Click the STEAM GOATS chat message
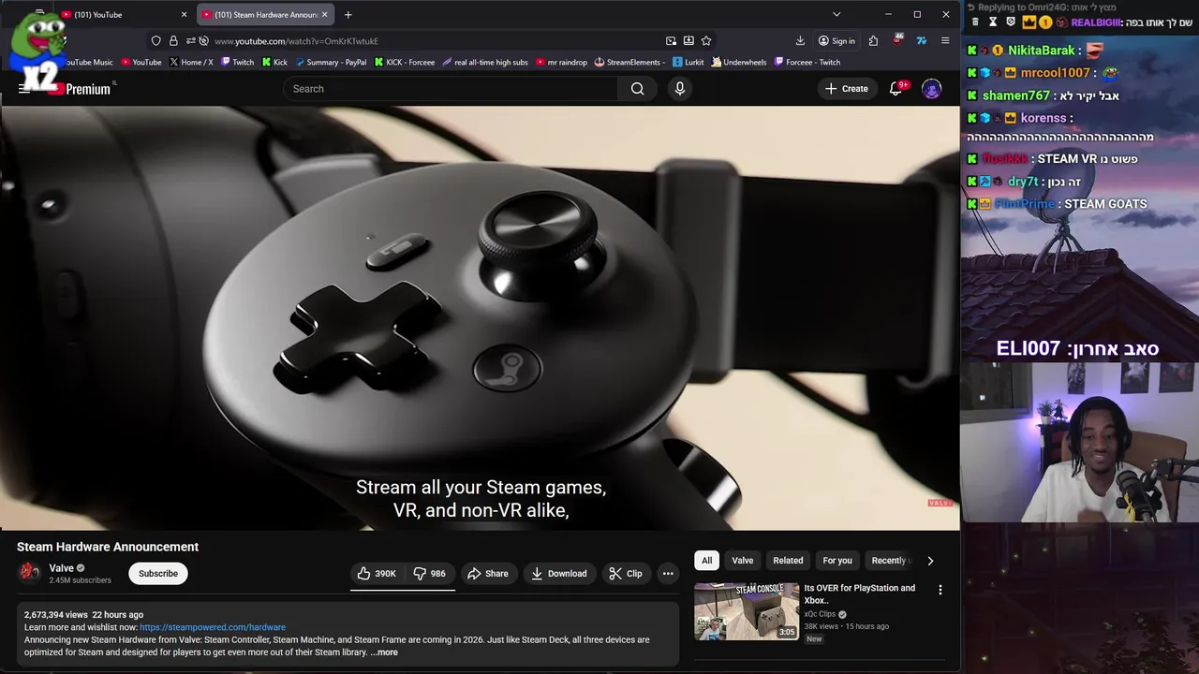 click(x=1105, y=204)
